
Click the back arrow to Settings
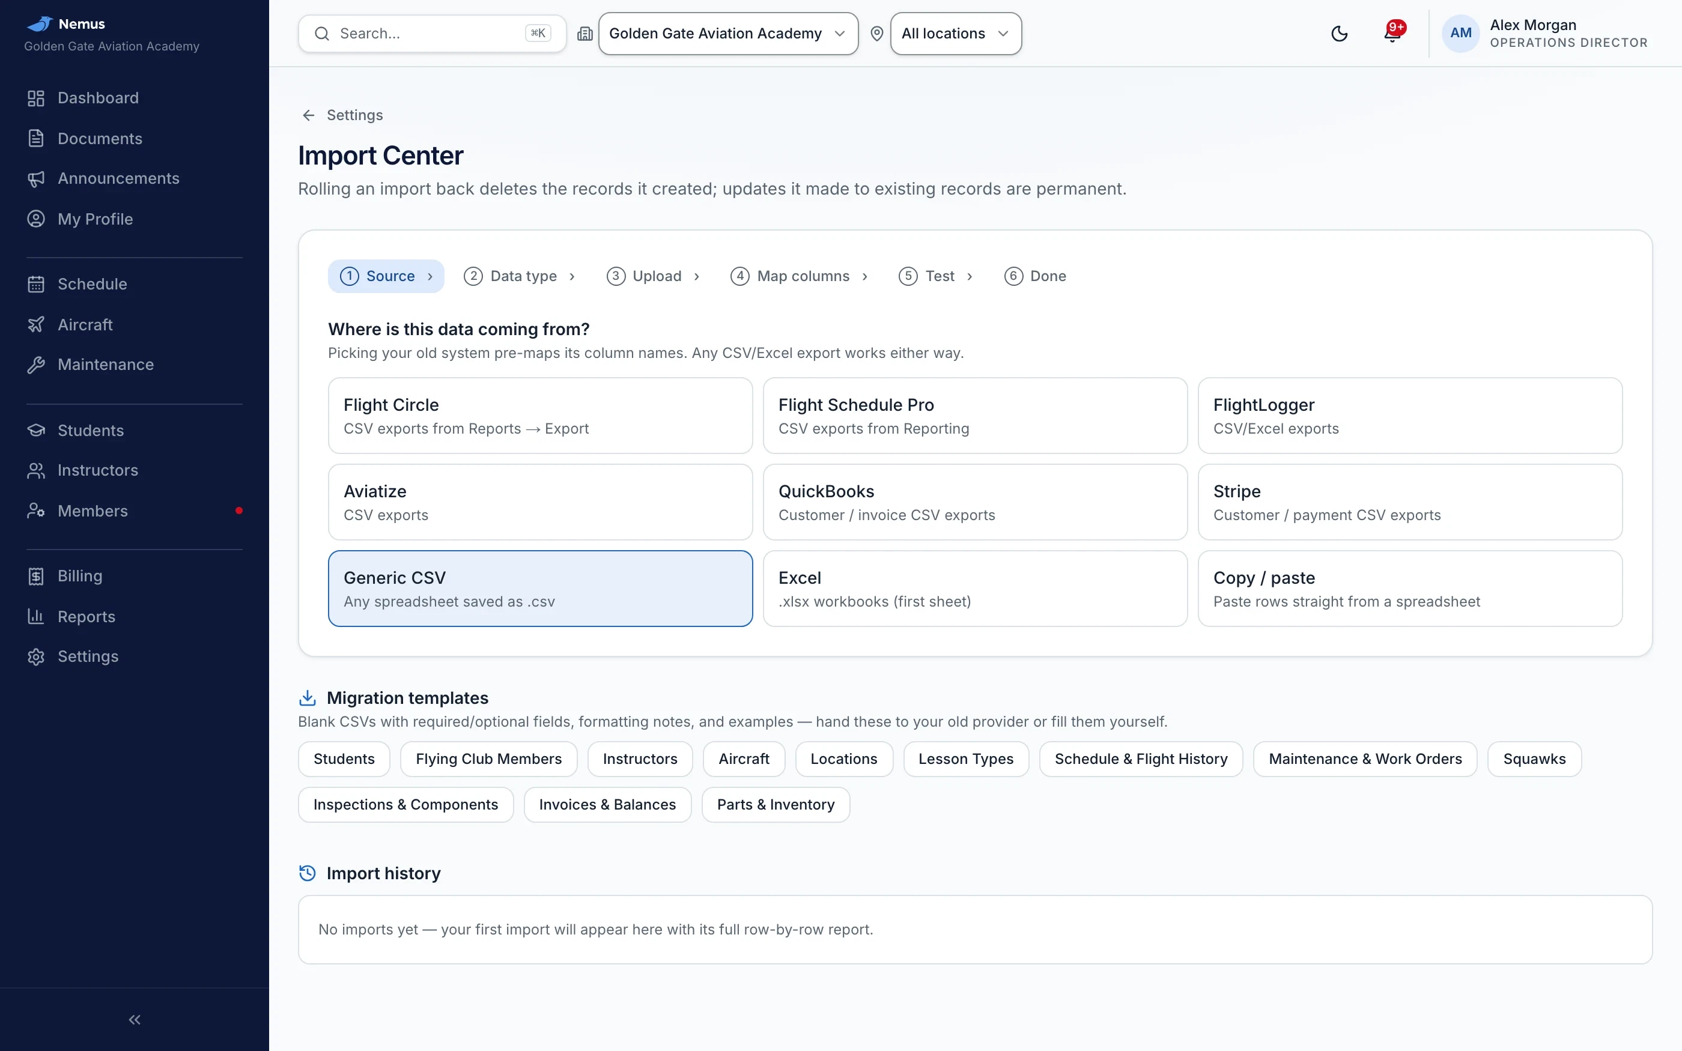click(309, 115)
